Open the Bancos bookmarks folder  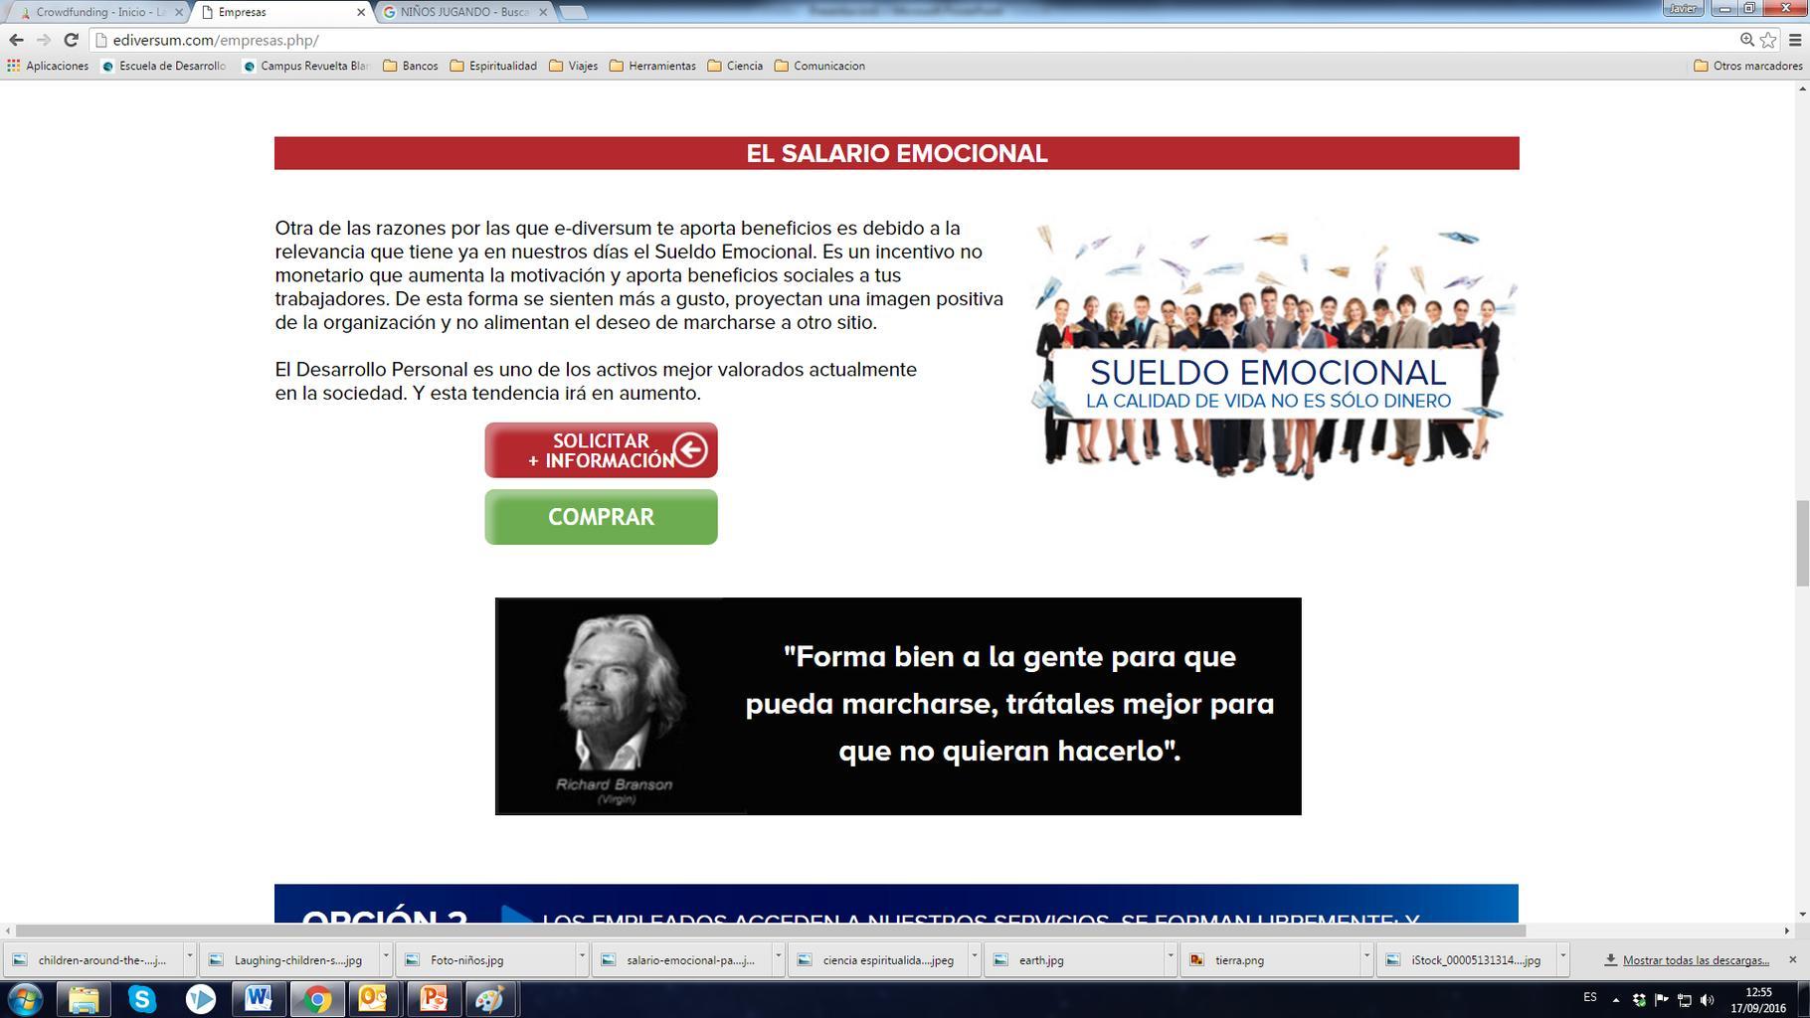[x=411, y=66]
